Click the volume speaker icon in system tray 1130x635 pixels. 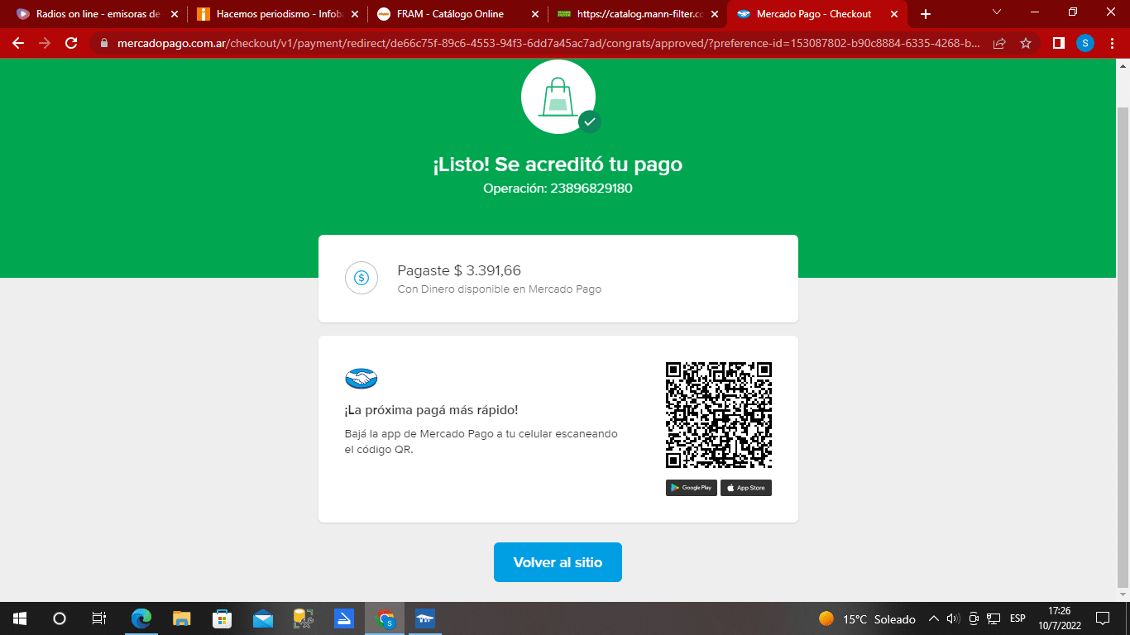(x=952, y=618)
